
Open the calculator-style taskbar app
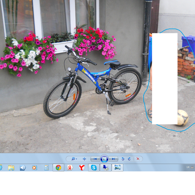click(x=46, y=168)
